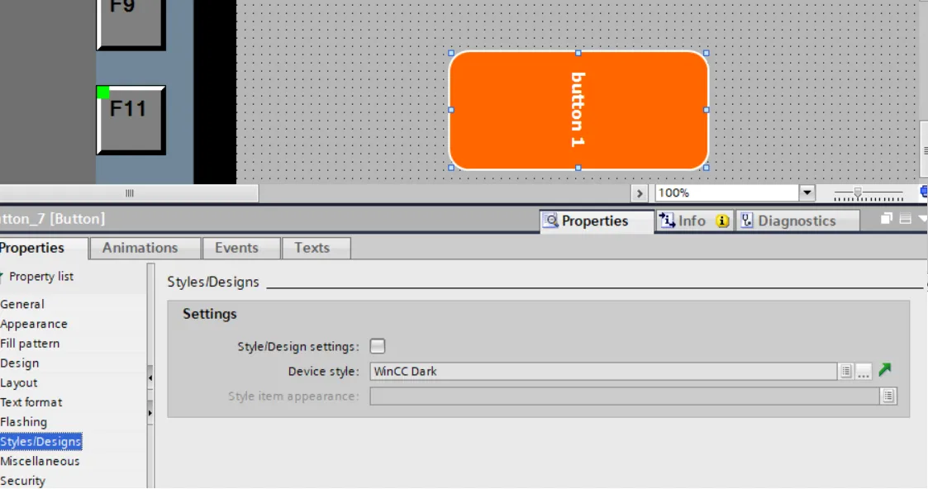This screenshot has height=489, width=928.
Task: Select Appearance in property list
Action: [34, 324]
